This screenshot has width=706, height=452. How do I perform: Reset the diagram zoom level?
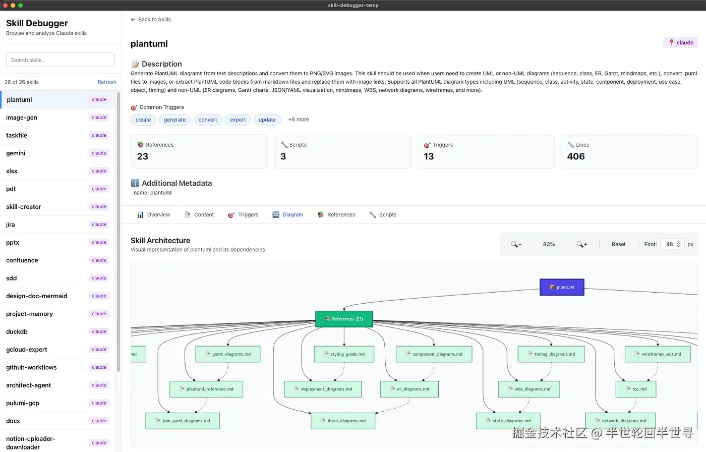618,244
